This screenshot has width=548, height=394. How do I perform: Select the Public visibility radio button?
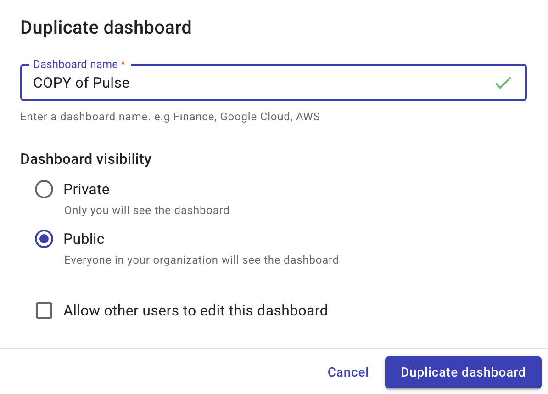(44, 239)
